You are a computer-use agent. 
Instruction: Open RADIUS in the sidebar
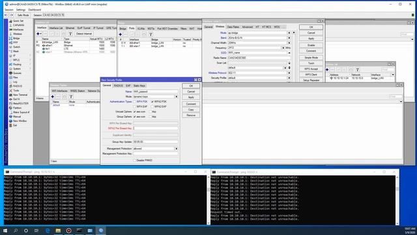(x=18, y=86)
